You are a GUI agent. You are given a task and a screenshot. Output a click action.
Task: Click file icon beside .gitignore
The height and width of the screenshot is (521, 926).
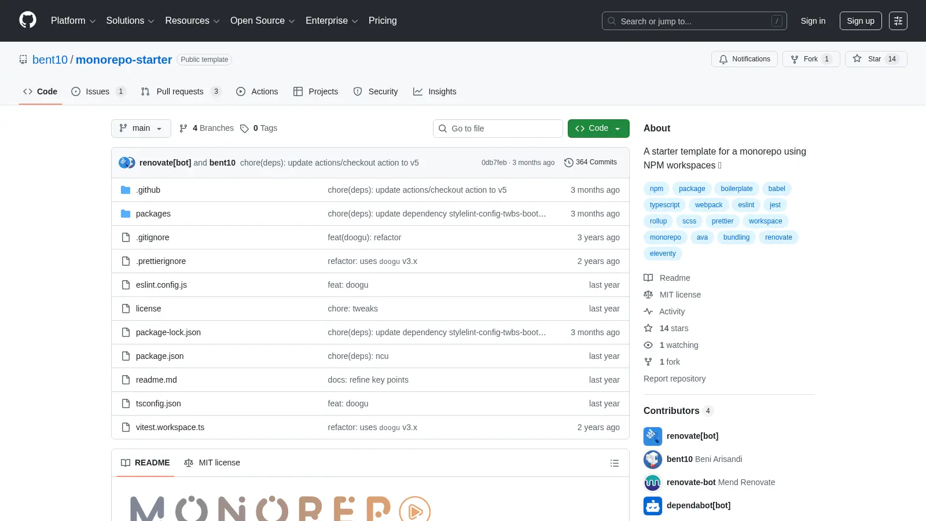[126, 237]
